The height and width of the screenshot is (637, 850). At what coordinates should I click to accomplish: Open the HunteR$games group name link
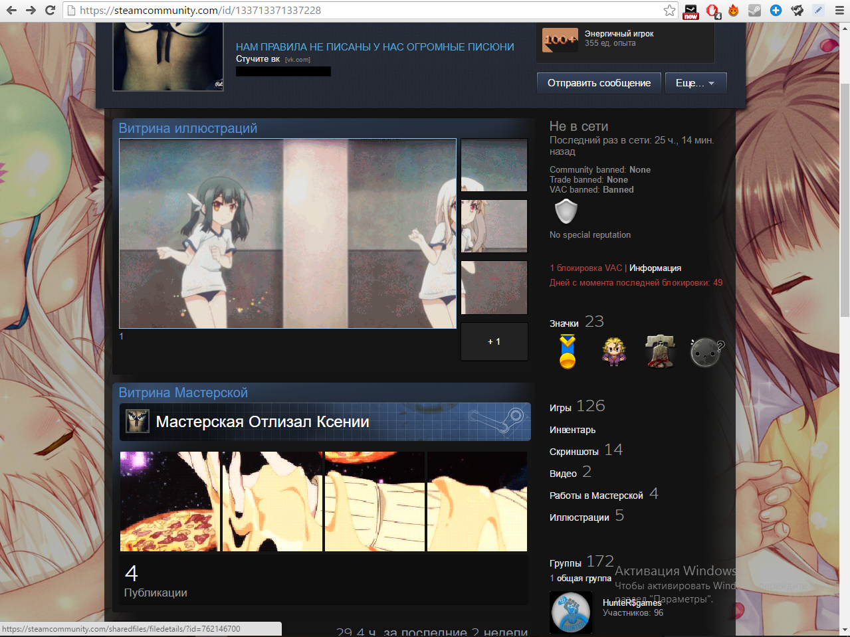pos(631,602)
